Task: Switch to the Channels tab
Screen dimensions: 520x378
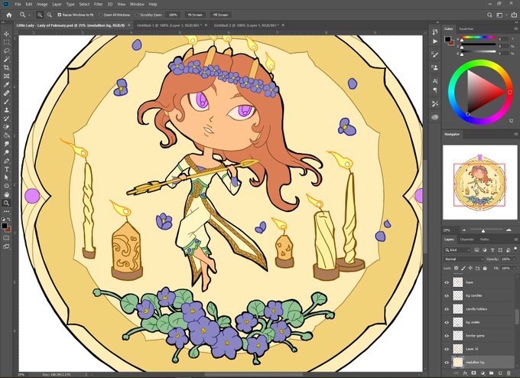Action: (x=467, y=240)
